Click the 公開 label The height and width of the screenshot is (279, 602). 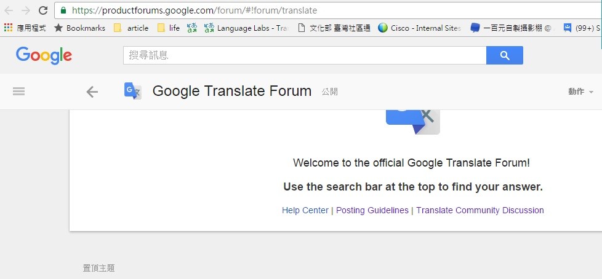click(330, 92)
